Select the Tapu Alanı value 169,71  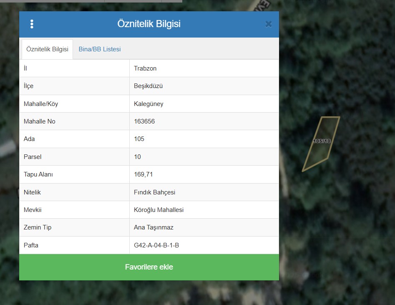coord(143,174)
